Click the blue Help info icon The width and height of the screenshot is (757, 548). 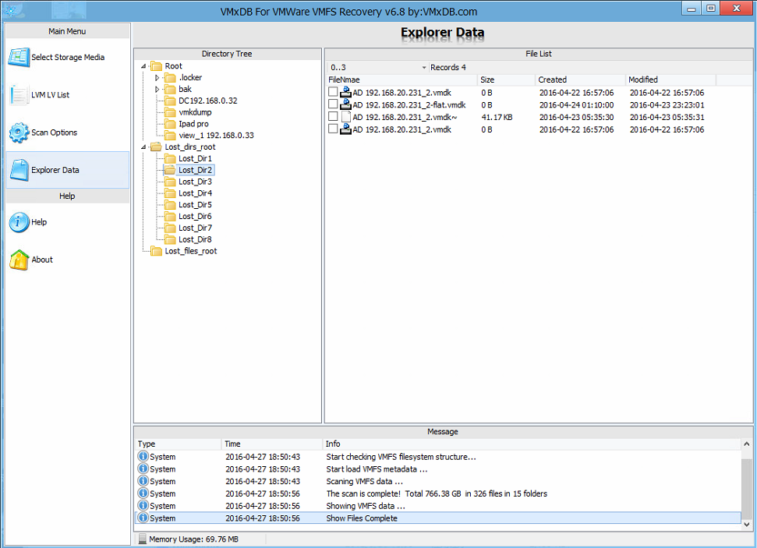click(19, 223)
